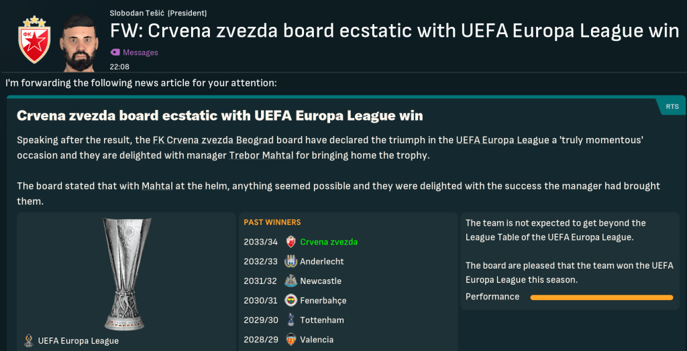687x351 pixels.
Task: Click Crvena zvezda badge in past winners
Action: tap(290, 242)
